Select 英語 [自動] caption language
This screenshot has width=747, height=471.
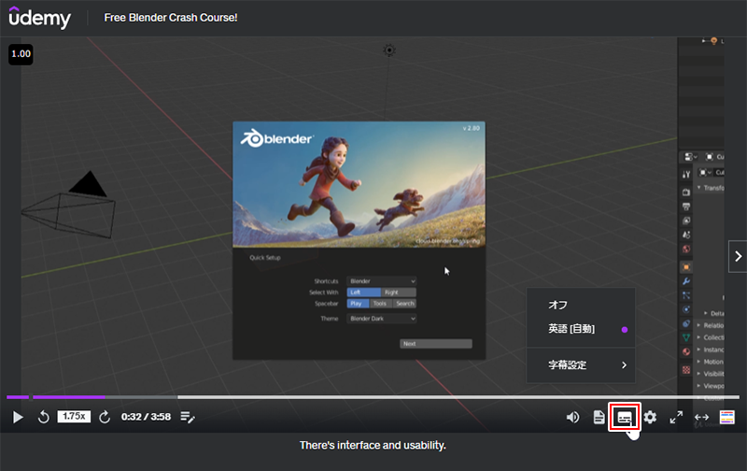(x=571, y=329)
